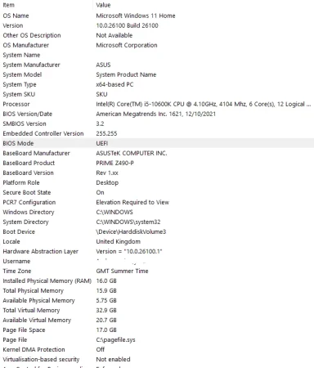Image resolution: width=314 pixels, height=368 pixels.
Task: Select the 'Hardware Abstraction Layer' row label
Action: coord(40,252)
